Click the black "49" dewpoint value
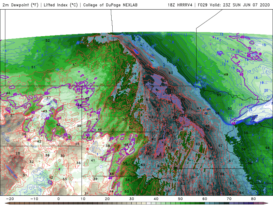 click(226, 74)
